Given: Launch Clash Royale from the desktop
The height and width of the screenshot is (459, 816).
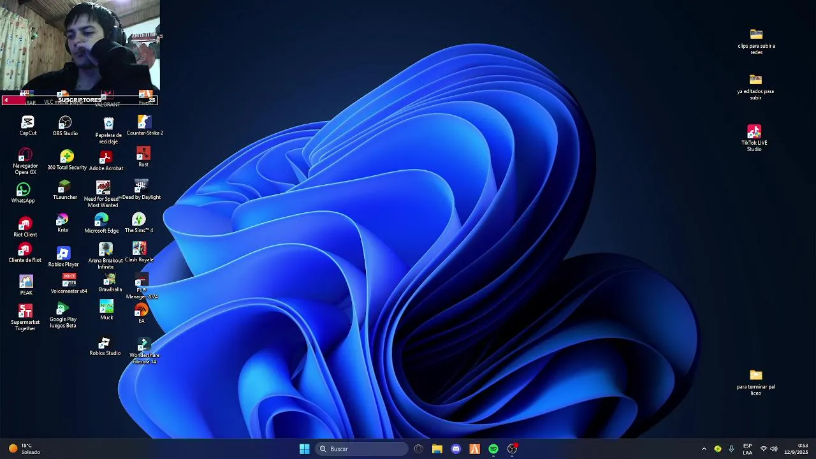Looking at the screenshot, I should pyautogui.click(x=139, y=252).
